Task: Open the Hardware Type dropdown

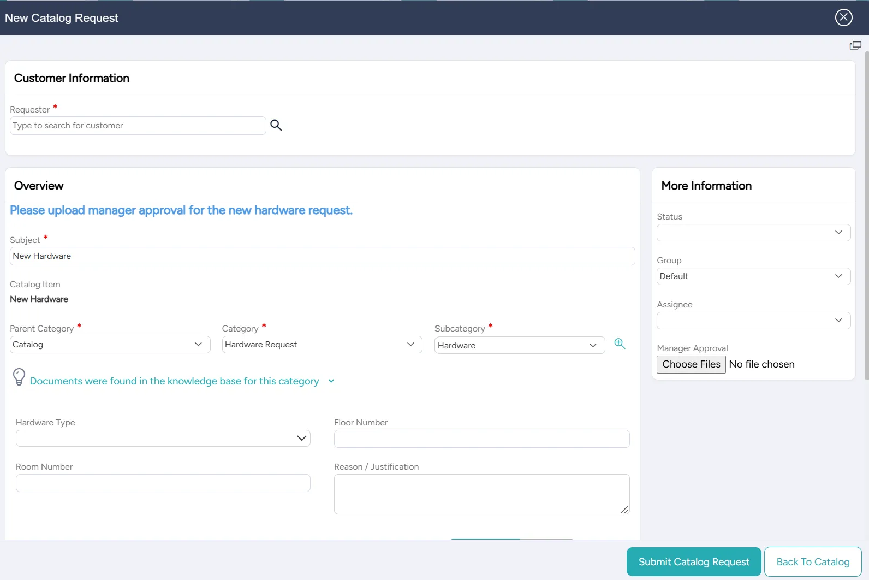Action: [x=163, y=438]
